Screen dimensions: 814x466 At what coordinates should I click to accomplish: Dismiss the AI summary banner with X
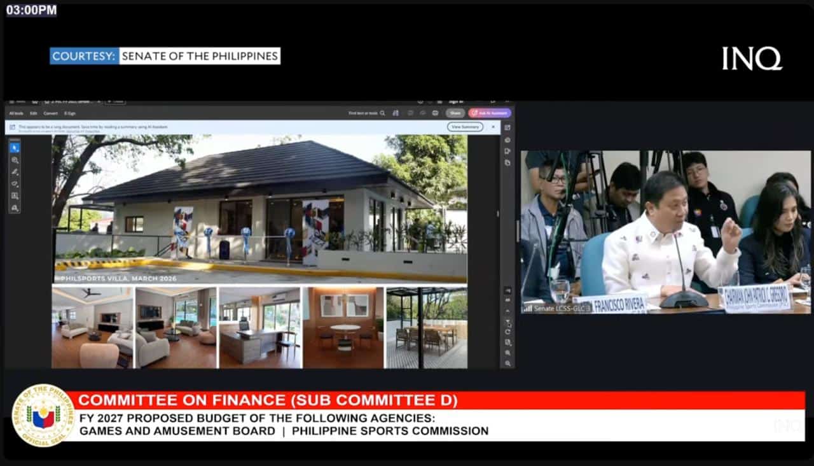(493, 127)
